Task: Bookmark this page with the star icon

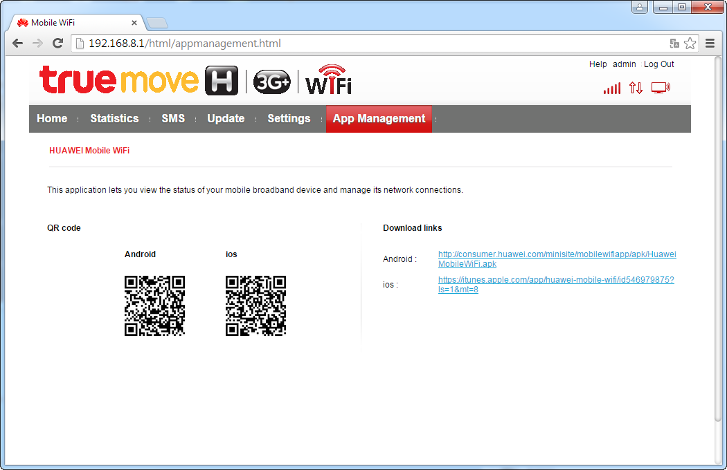Action: tap(690, 43)
